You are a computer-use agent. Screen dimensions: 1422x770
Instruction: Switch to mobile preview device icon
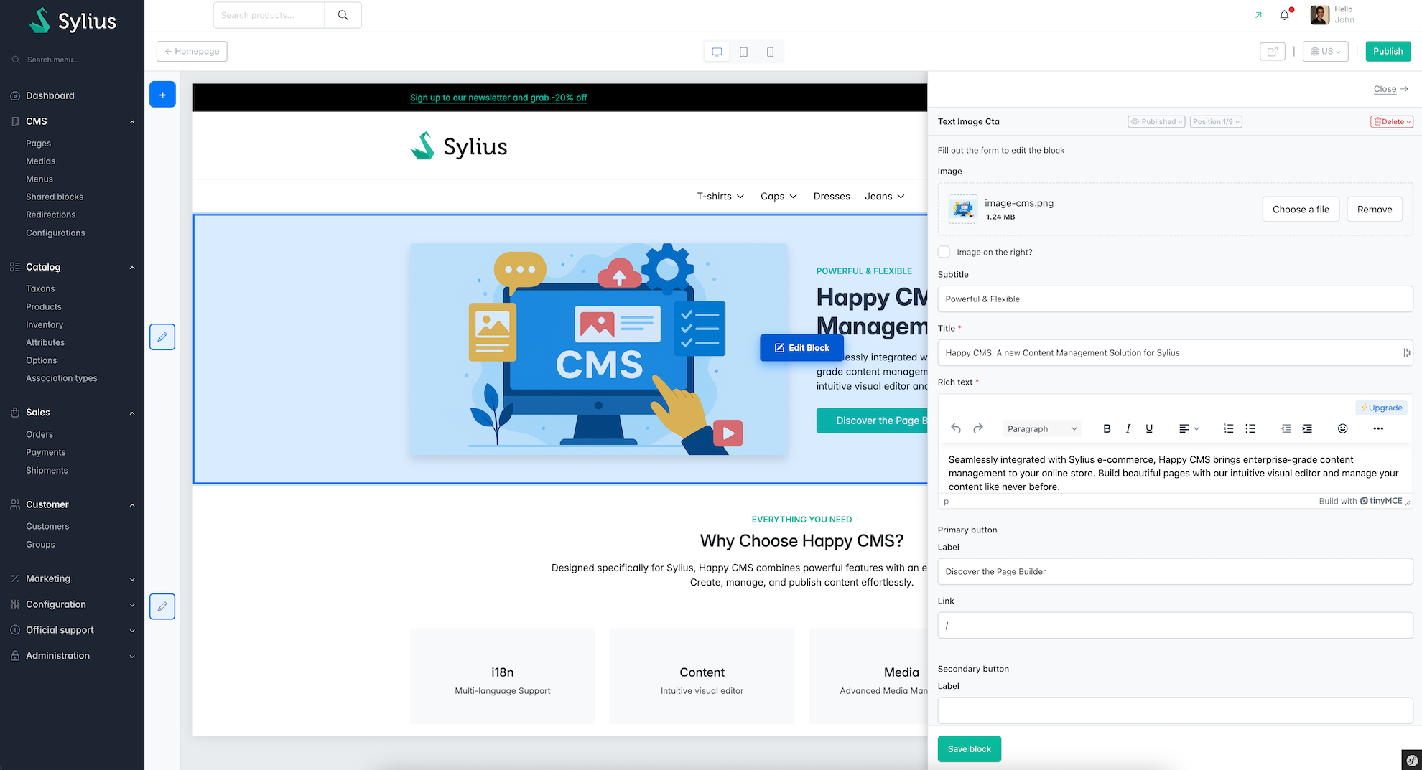tap(770, 52)
